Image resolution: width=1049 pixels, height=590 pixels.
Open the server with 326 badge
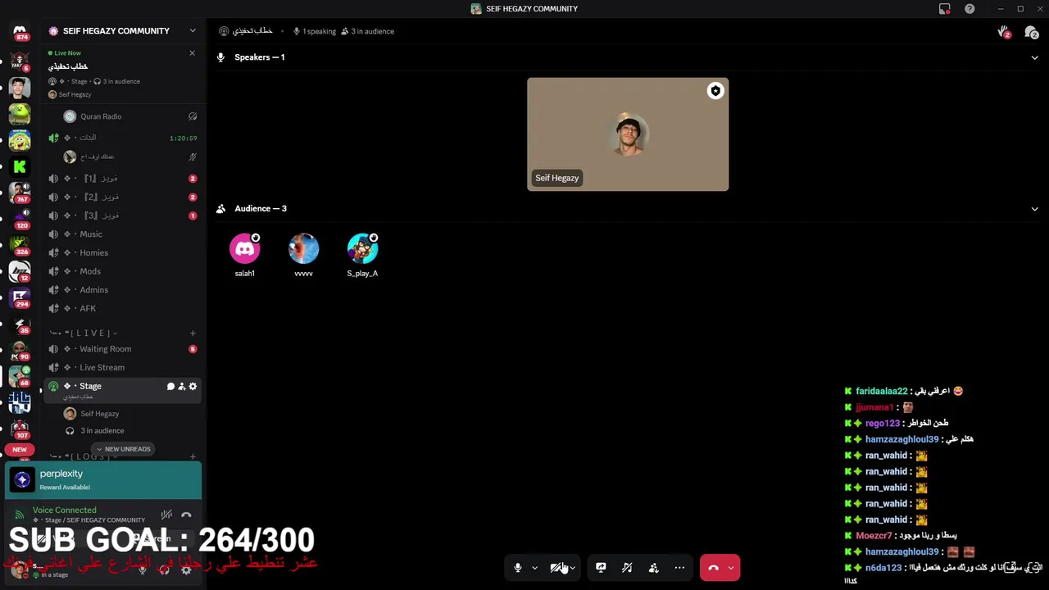pyautogui.click(x=20, y=246)
